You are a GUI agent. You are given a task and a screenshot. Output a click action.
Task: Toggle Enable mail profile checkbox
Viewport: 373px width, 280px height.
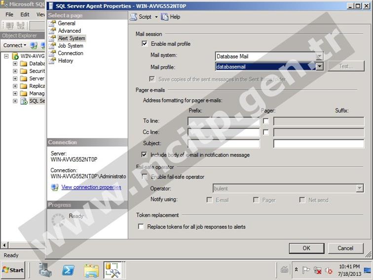145,43
